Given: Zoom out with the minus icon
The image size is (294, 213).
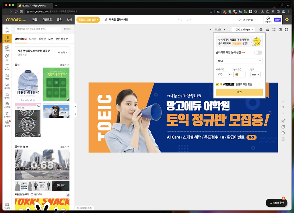Looking at the screenshot, I should tap(210, 30).
